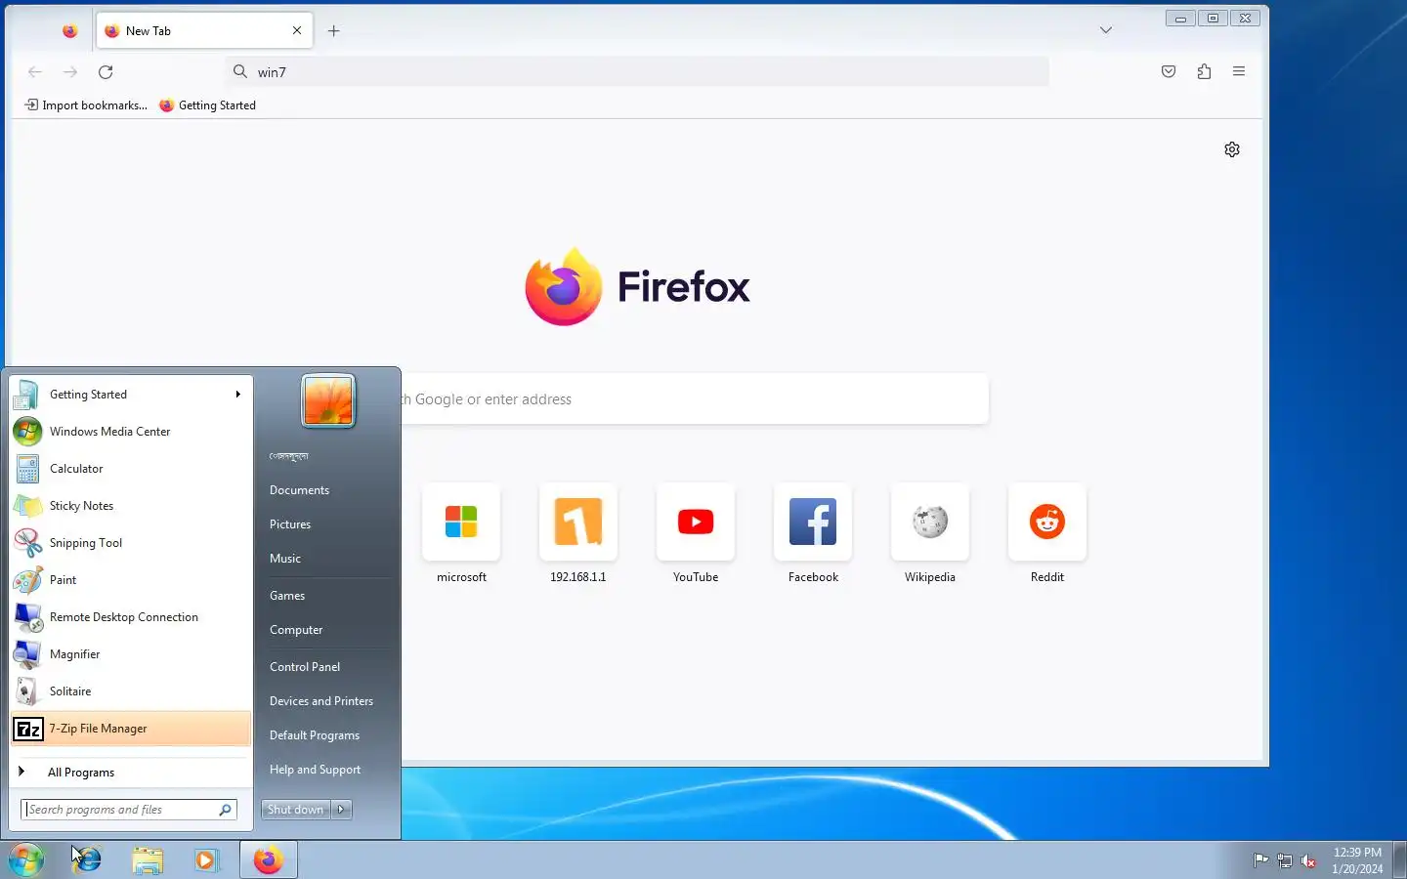Reload the current Firefox page

106,71
